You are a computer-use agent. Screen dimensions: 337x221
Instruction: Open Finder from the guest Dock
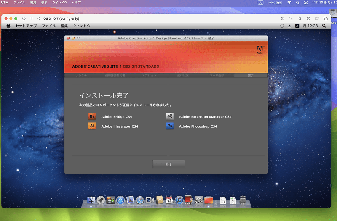pyautogui.click(x=91, y=200)
